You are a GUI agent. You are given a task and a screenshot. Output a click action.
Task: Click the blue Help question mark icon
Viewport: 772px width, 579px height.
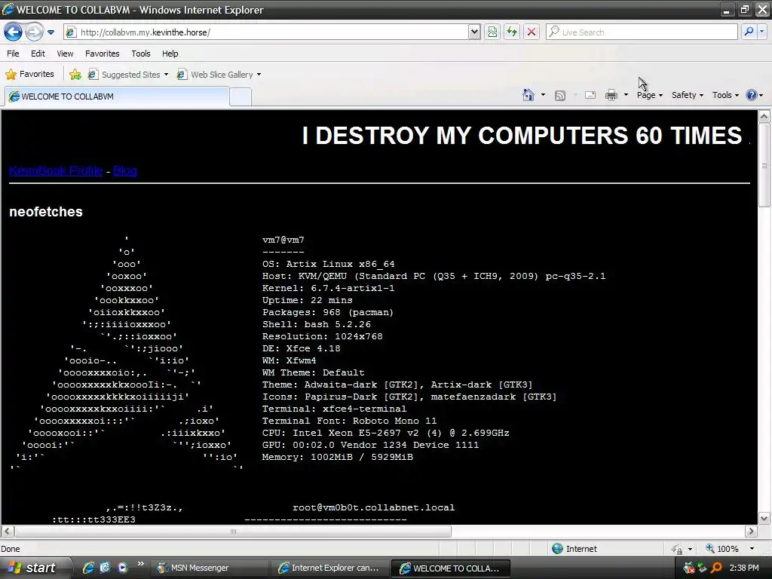click(x=752, y=95)
